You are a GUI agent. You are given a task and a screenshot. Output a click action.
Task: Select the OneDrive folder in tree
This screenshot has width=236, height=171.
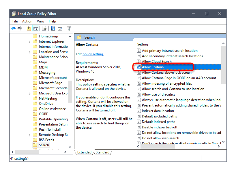(x=46, y=104)
